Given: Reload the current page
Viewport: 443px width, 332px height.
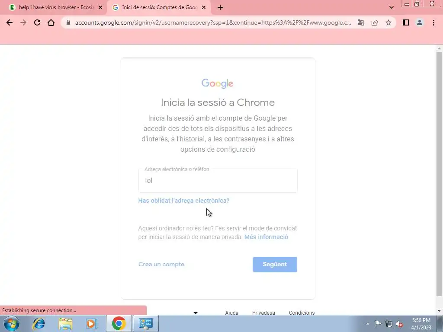Looking at the screenshot, I should click(x=37, y=22).
